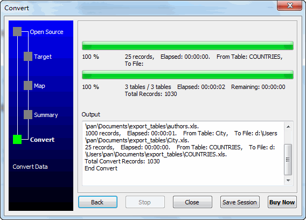Select the Summary step label

[x=46, y=115]
